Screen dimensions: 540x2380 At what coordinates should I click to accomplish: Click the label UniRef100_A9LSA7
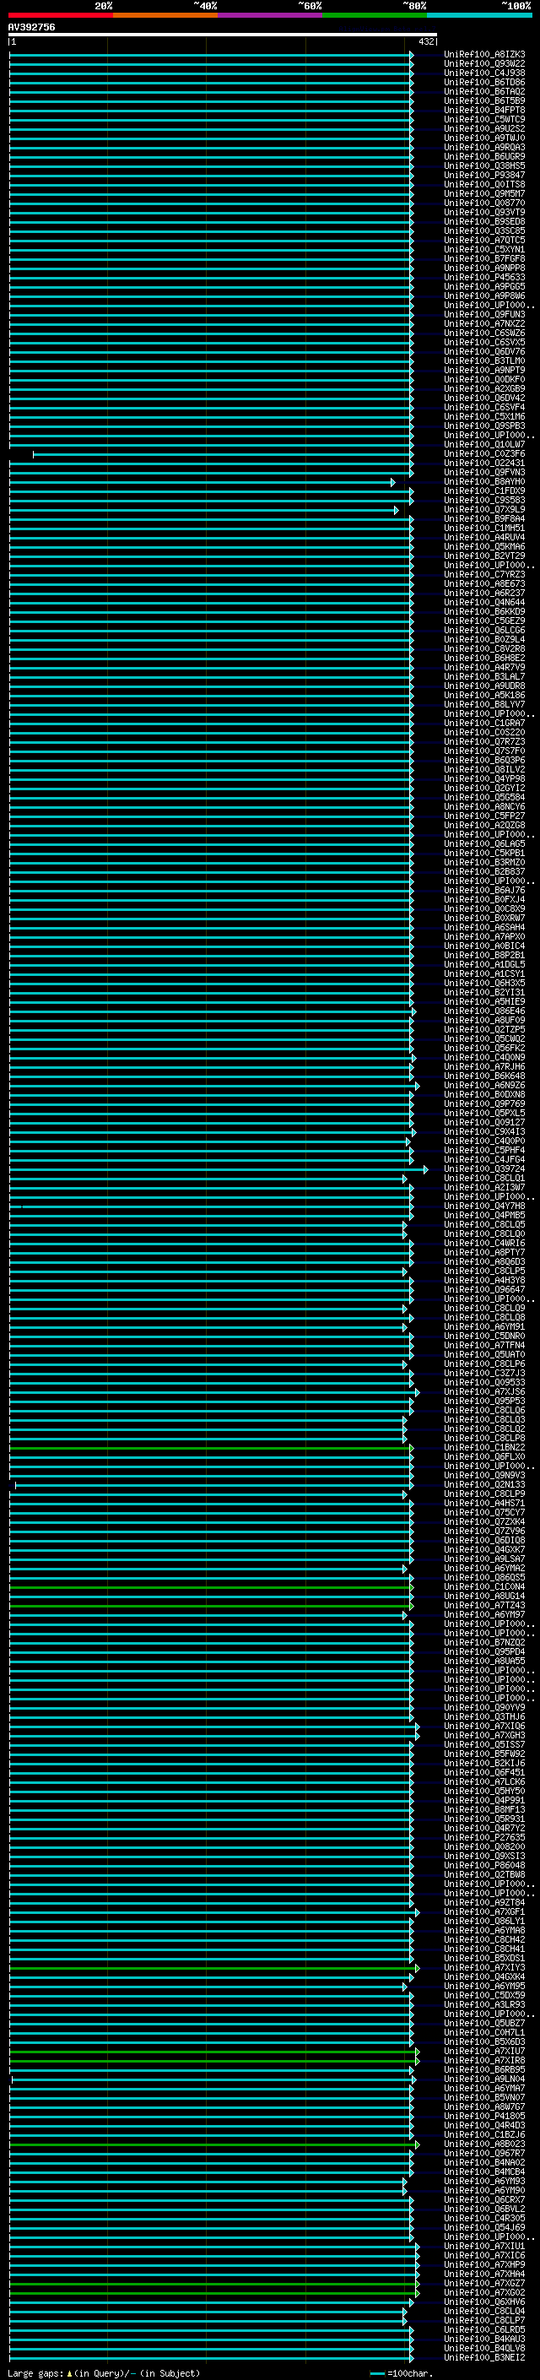[x=484, y=1559]
